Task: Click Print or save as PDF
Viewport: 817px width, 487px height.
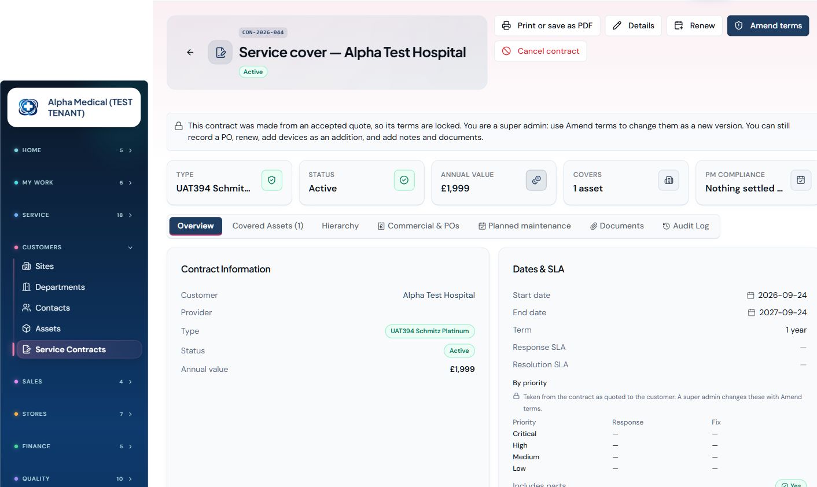Action: (547, 25)
